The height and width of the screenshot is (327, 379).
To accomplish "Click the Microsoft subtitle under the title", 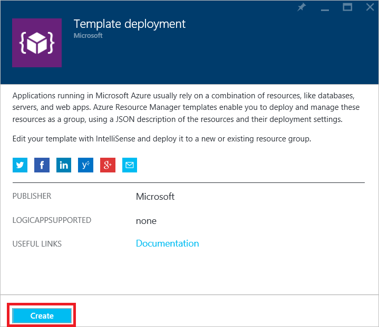I will point(88,35).
